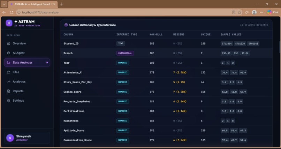This screenshot has height=149, width=281.
Task: Click the Data Analyzer chart icon
Action: coord(9,63)
